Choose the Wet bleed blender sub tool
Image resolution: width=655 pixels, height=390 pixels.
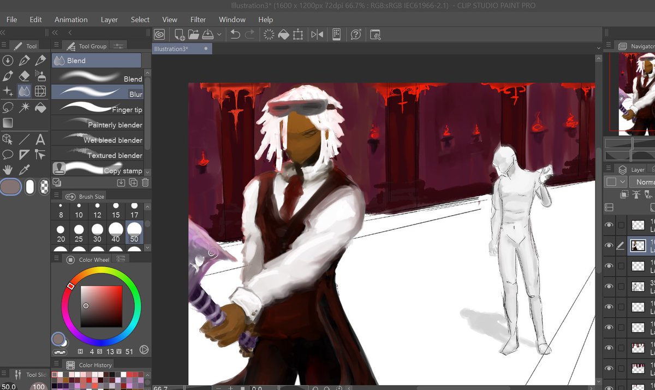point(98,140)
